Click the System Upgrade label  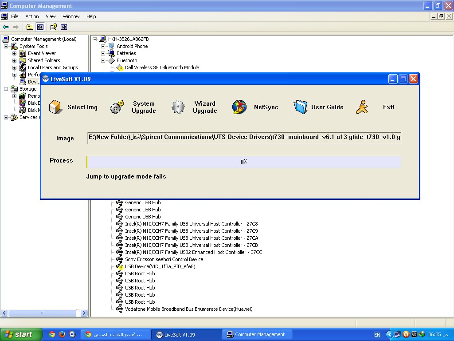(x=144, y=107)
